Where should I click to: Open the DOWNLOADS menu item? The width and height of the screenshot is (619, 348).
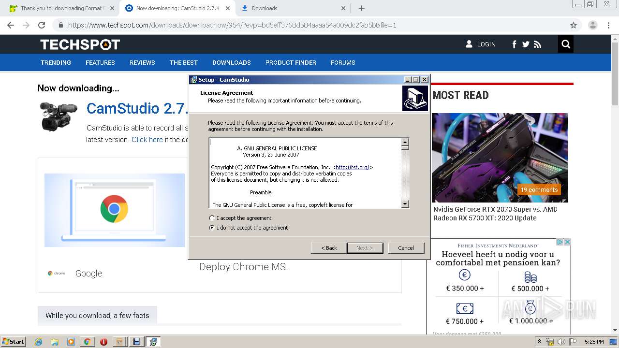coord(232,63)
